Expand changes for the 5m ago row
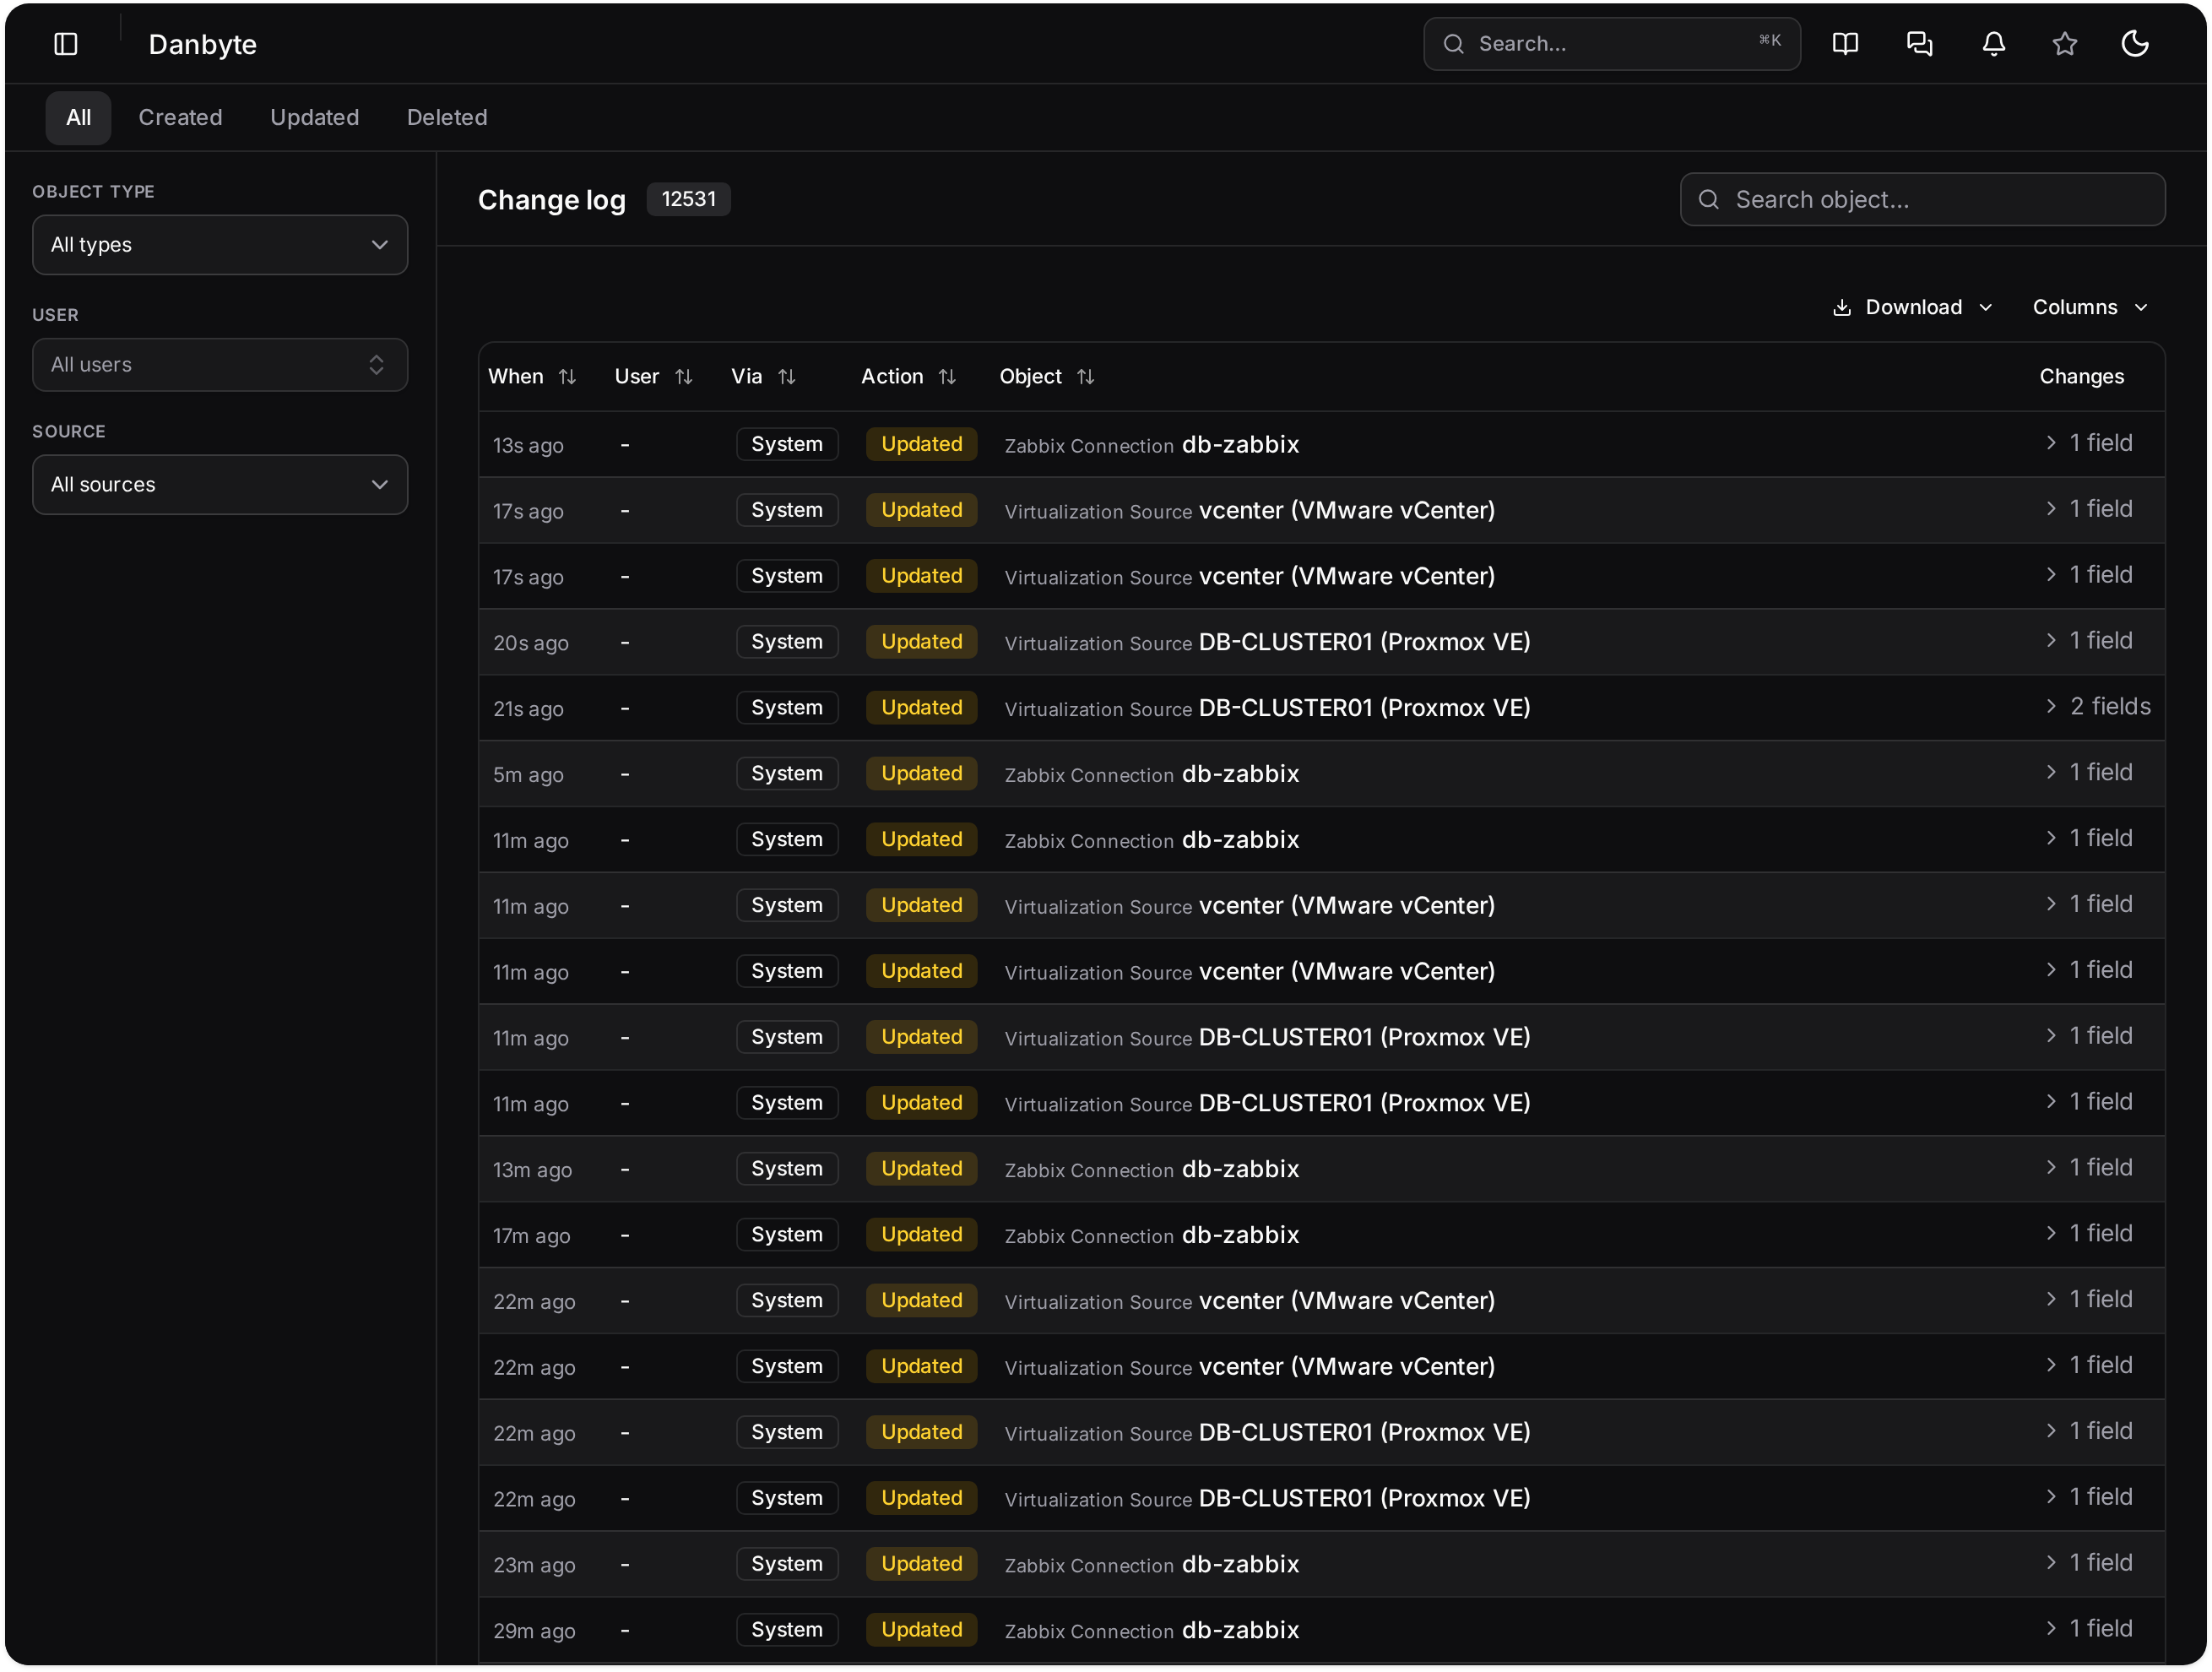The width and height of the screenshot is (2212, 1672). (2089, 772)
